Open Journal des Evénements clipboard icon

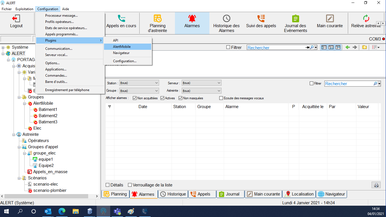pyautogui.click(x=295, y=19)
